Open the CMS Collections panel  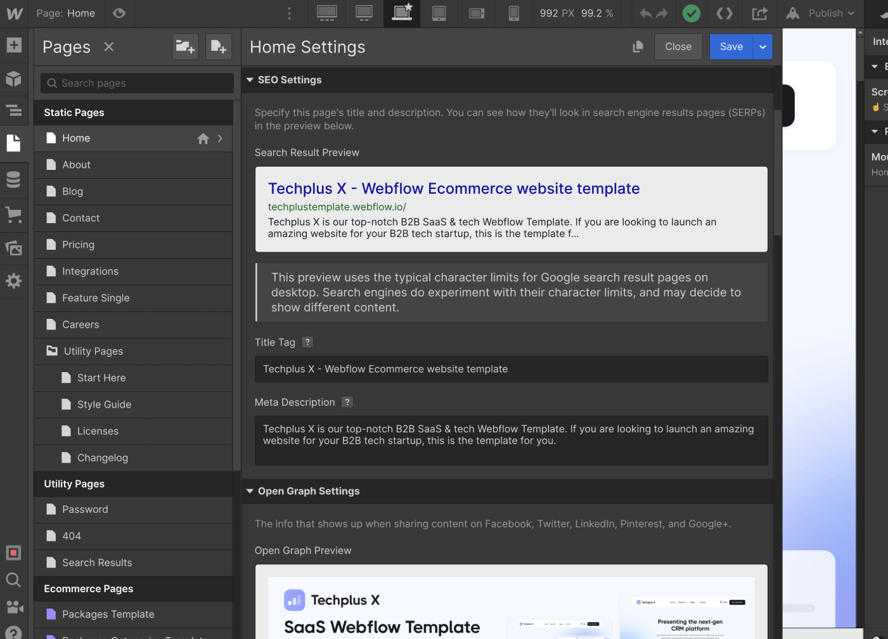click(x=14, y=179)
